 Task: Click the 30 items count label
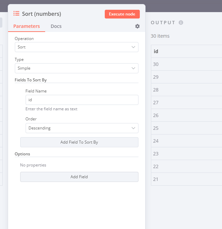160,36
